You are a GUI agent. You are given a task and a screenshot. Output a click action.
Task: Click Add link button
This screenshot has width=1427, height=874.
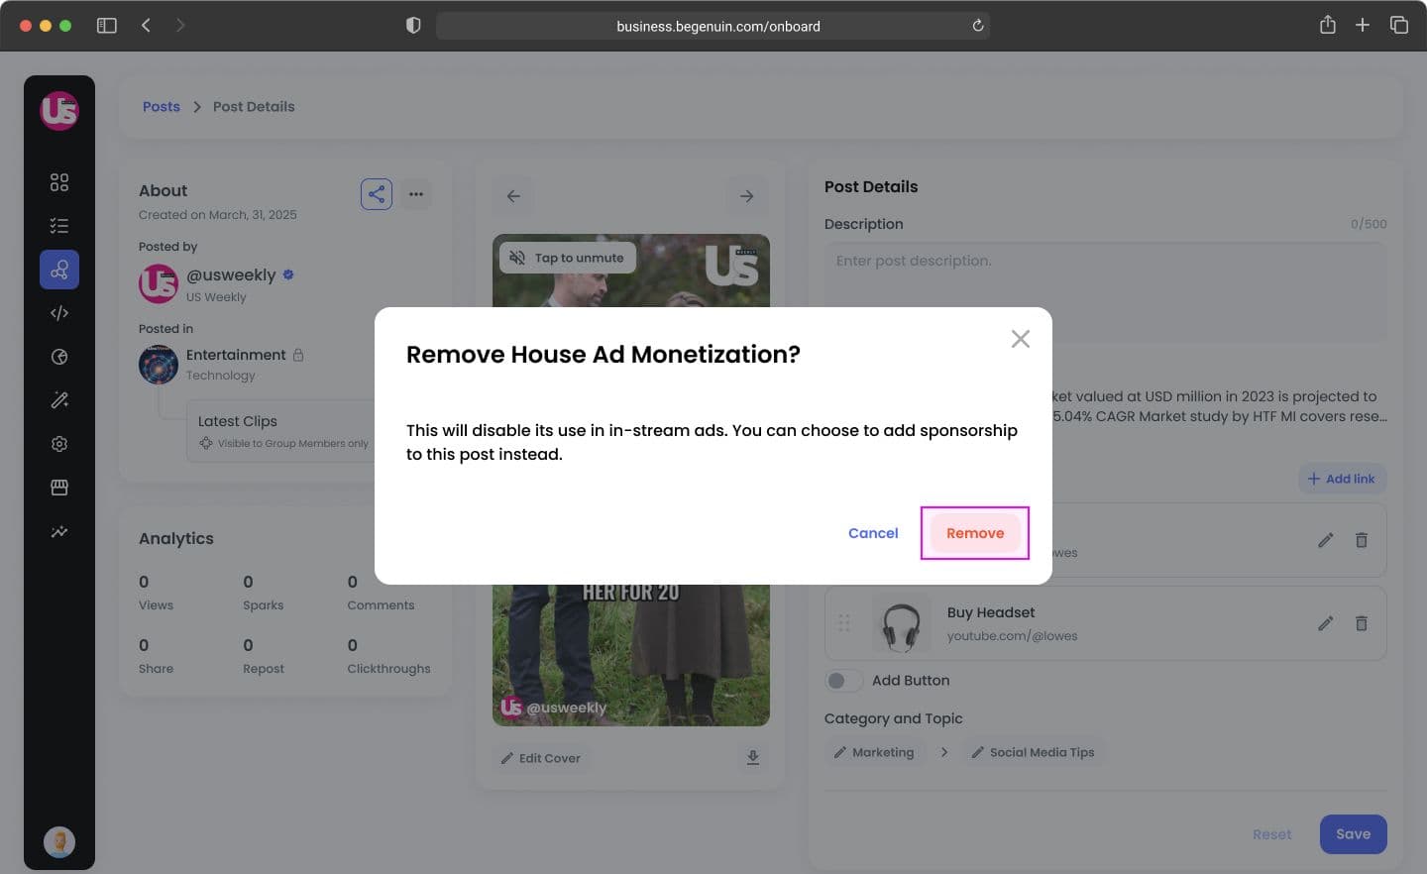[x=1342, y=479]
